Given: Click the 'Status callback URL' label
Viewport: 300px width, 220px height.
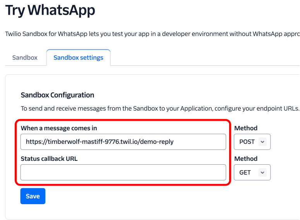Looking at the screenshot, I should (x=49, y=159).
